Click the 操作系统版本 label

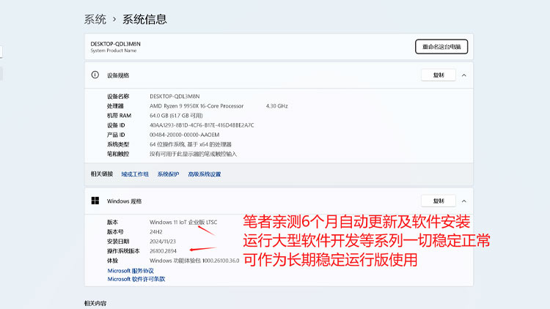click(123, 251)
